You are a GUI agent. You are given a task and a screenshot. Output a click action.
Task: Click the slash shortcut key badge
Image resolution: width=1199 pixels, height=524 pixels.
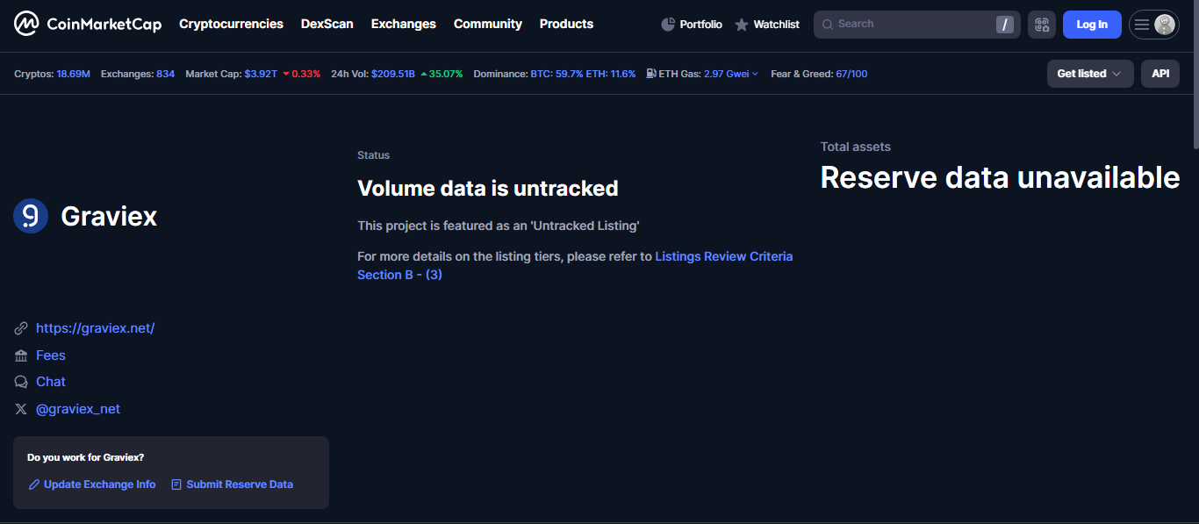tap(1005, 25)
